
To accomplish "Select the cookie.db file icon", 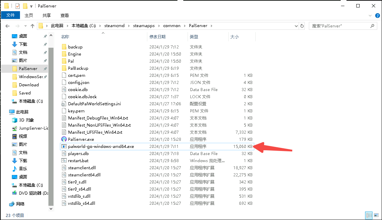I will 64,89.
